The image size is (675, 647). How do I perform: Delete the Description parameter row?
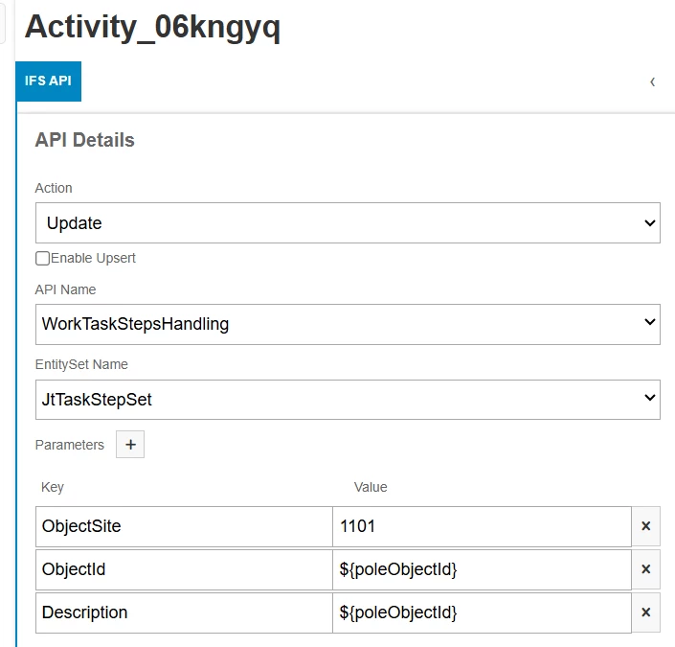click(645, 612)
